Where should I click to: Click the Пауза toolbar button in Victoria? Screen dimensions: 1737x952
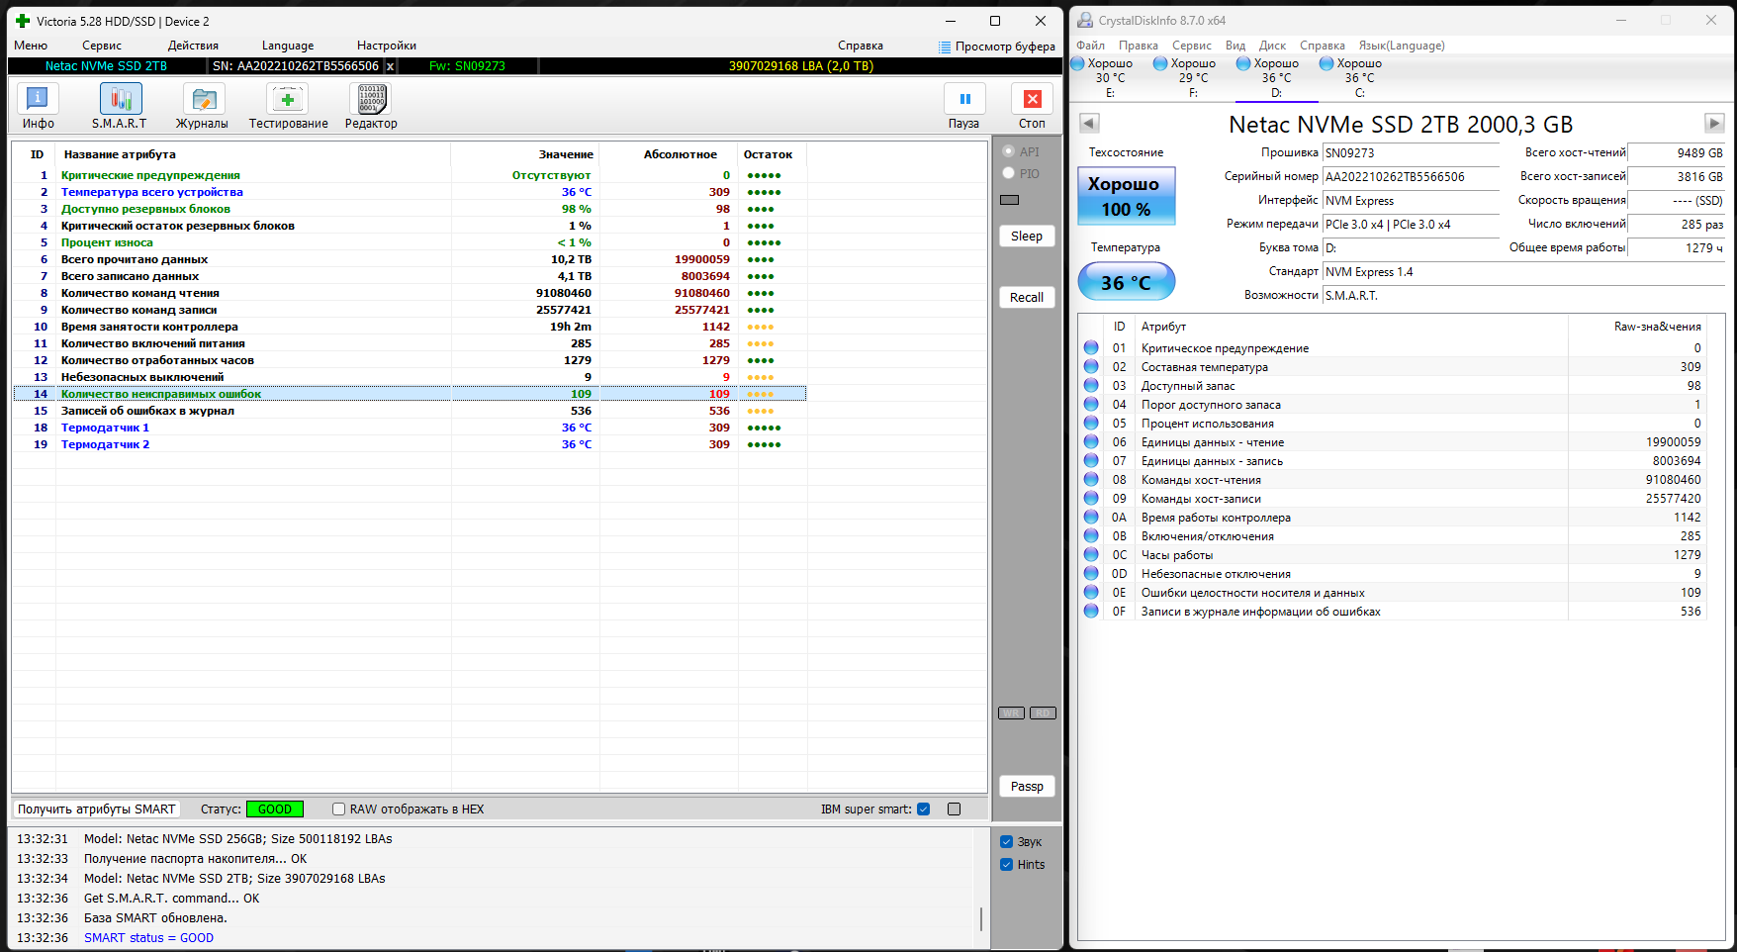[964, 106]
